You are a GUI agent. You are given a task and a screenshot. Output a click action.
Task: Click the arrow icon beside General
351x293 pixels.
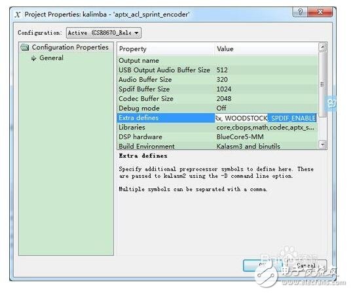tap(33, 58)
